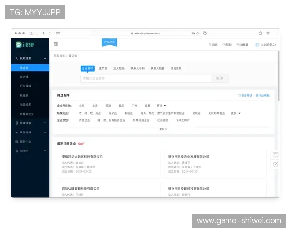Click the page vertical scrollbar
The height and width of the screenshot is (233, 291).
click(278, 76)
